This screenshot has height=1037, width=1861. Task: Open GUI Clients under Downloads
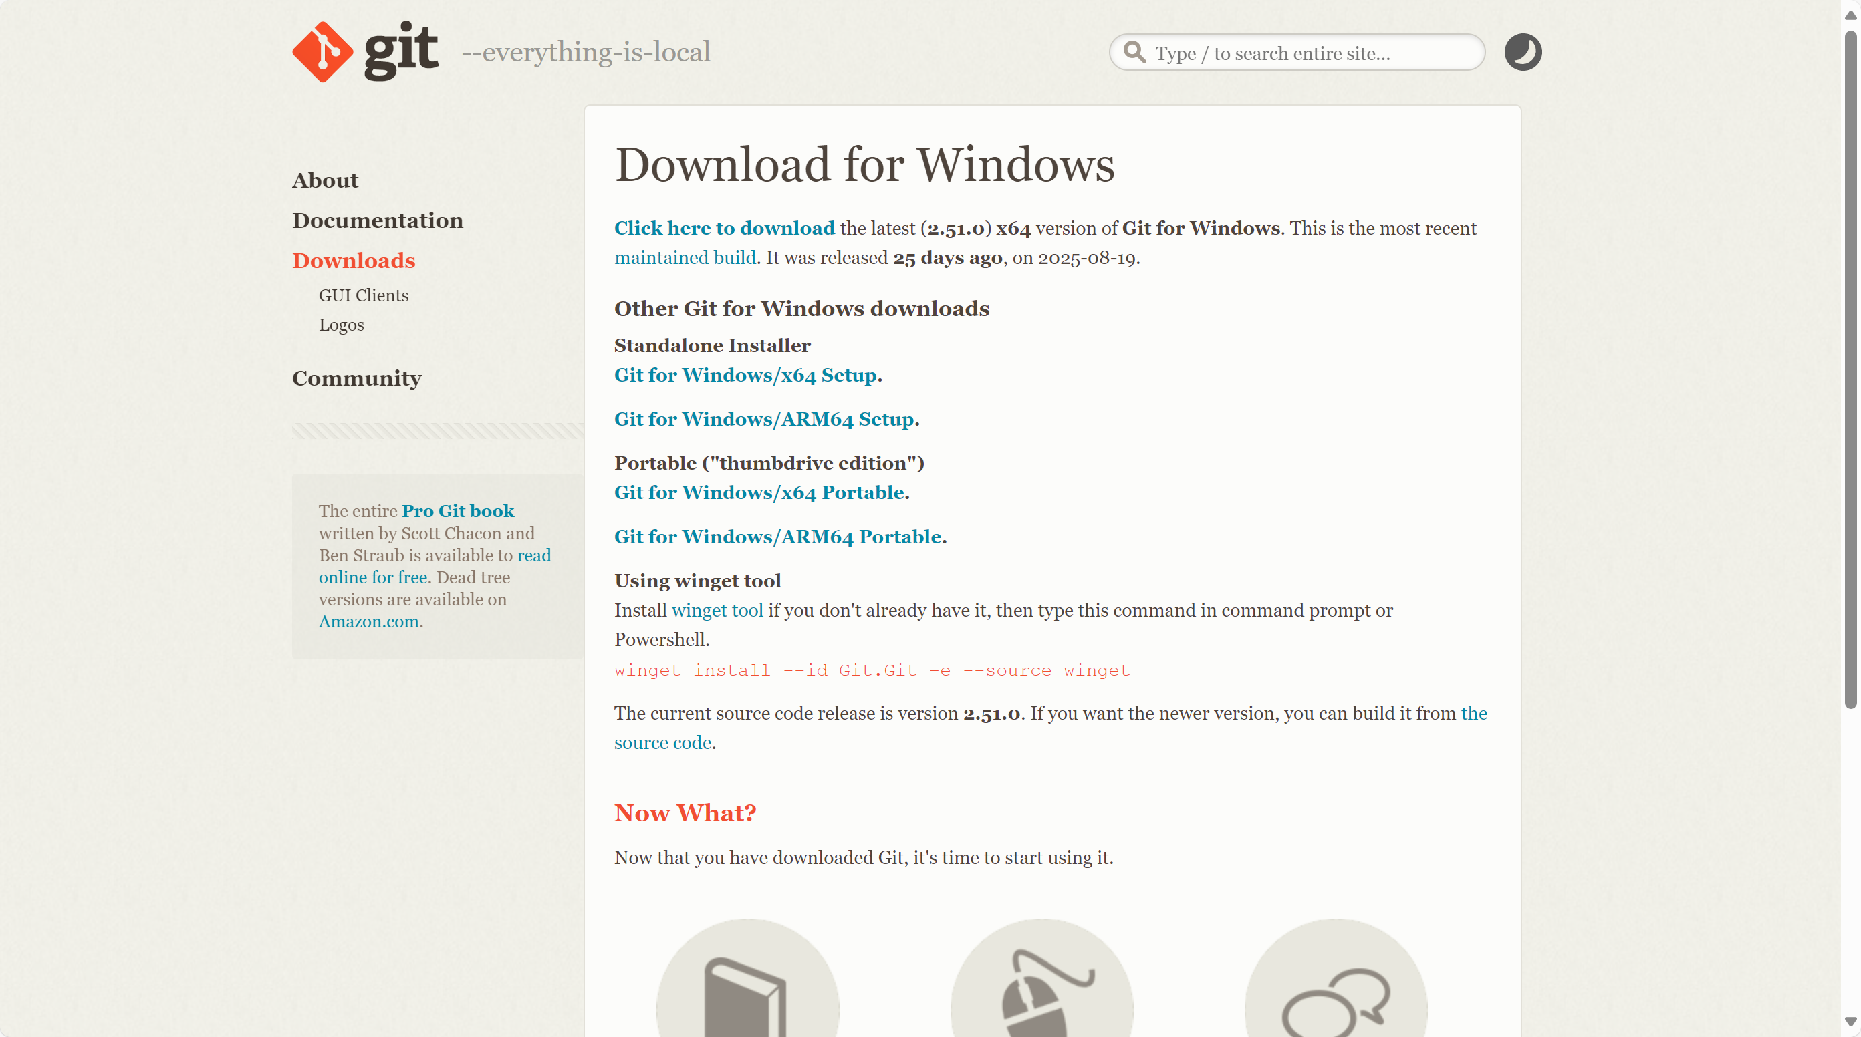(364, 295)
